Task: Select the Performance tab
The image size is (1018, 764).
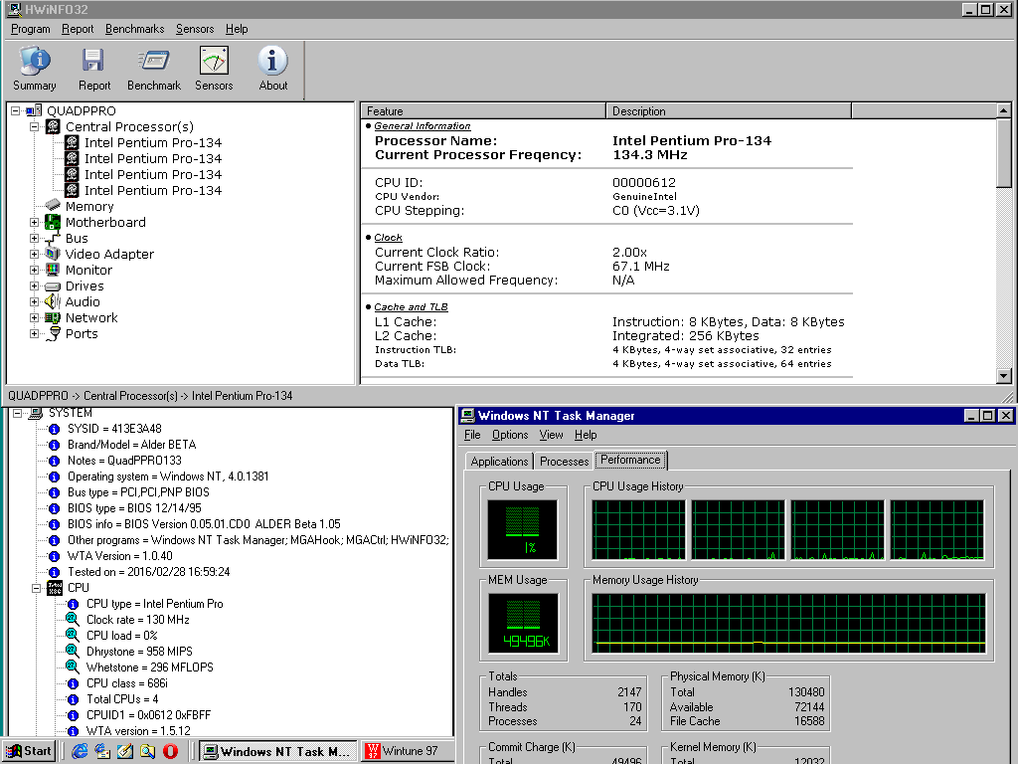Action: 630,460
